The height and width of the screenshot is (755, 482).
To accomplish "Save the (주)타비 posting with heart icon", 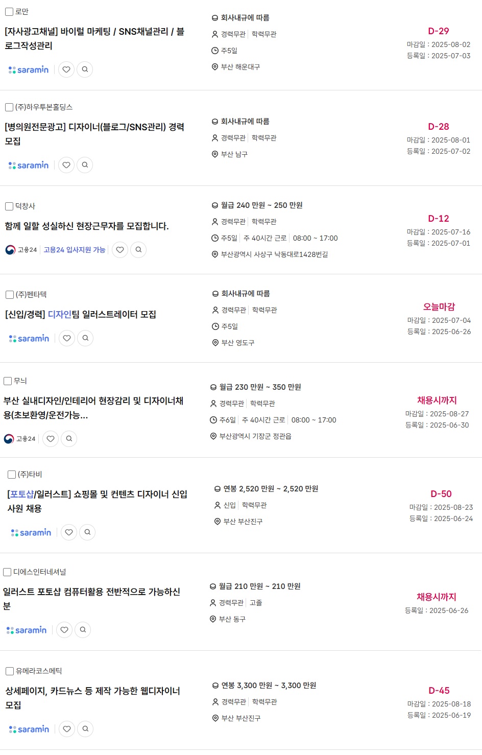I will [69, 532].
